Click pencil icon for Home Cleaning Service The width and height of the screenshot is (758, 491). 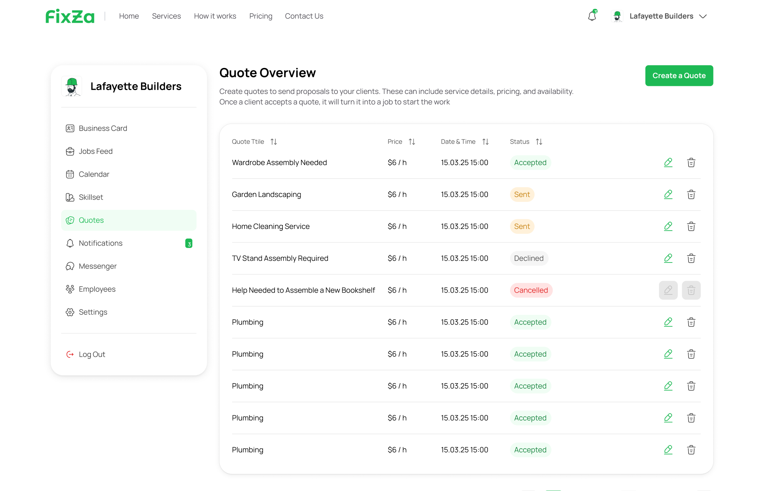click(x=668, y=226)
